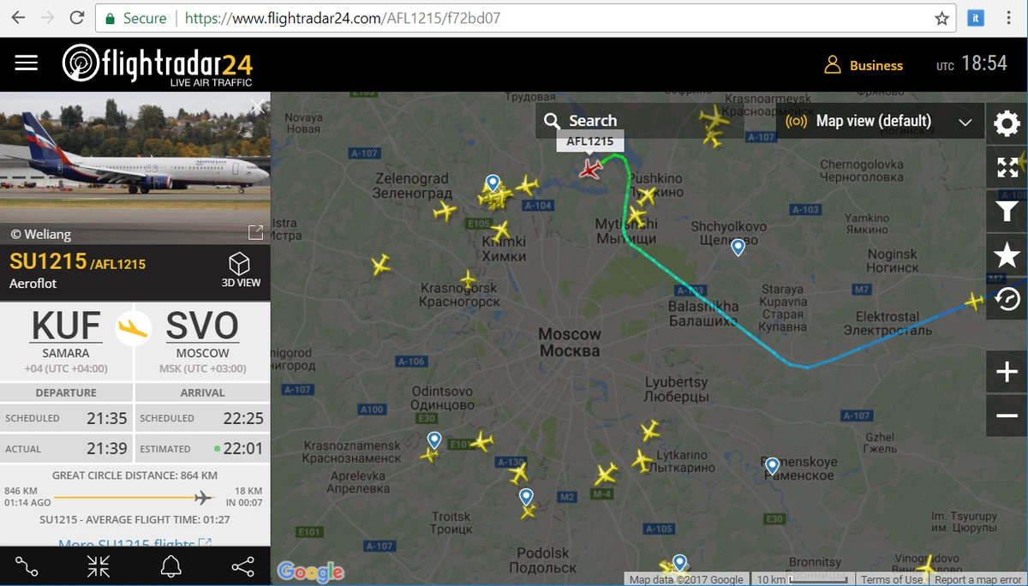Click the flight progress bar
The image size is (1028, 586).
(x=134, y=497)
